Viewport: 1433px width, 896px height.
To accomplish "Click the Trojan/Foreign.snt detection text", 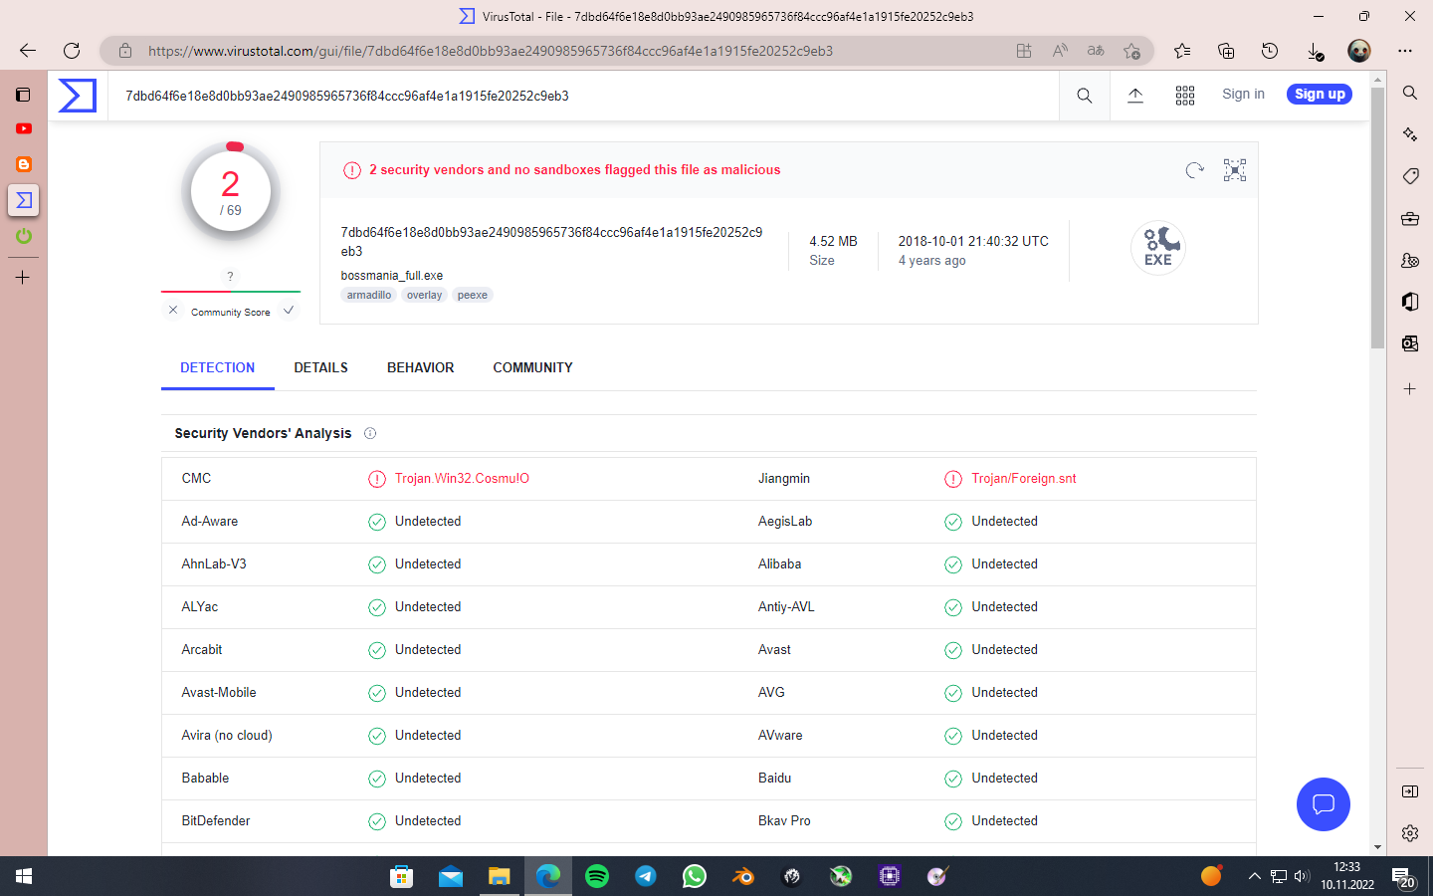I will coord(1024,479).
